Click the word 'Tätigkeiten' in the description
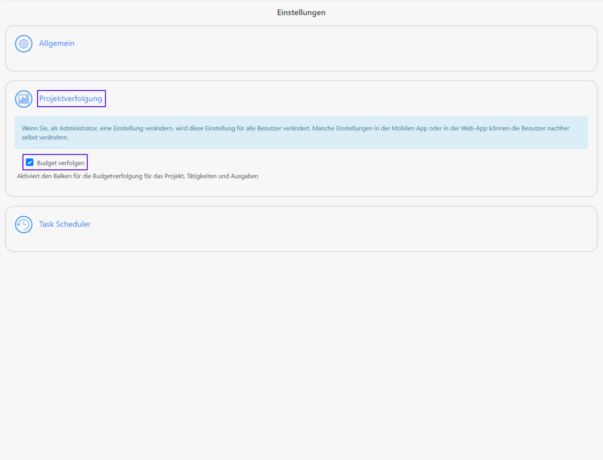 coord(202,176)
